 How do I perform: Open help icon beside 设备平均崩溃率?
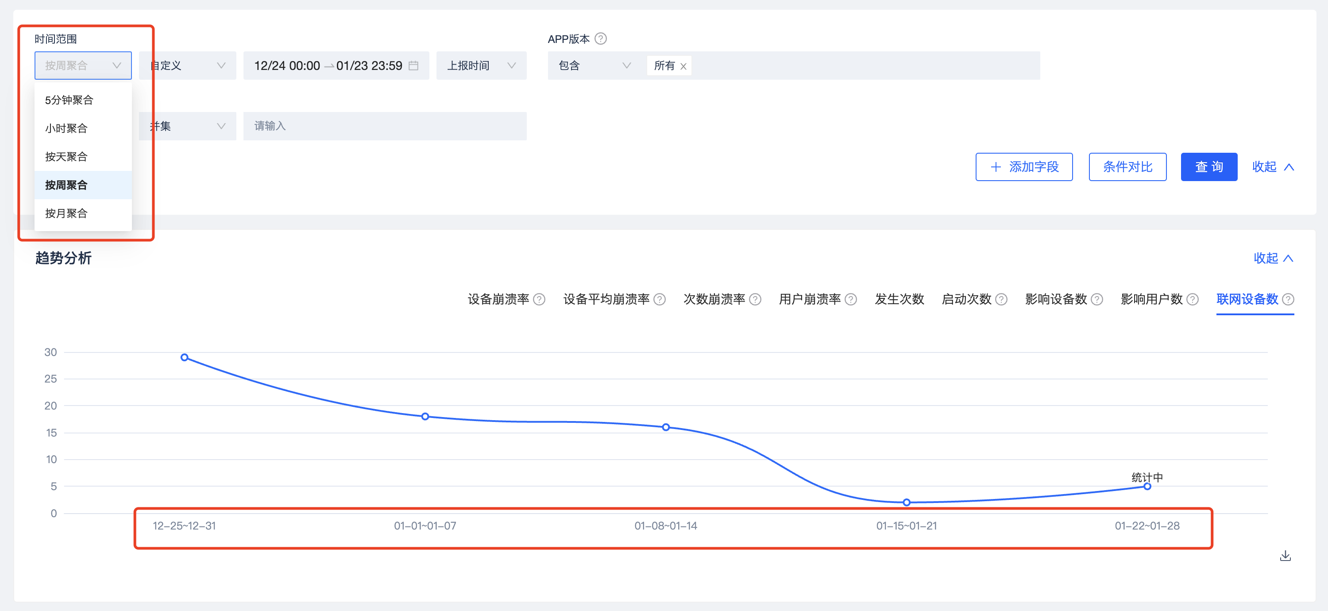tap(660, 299)
